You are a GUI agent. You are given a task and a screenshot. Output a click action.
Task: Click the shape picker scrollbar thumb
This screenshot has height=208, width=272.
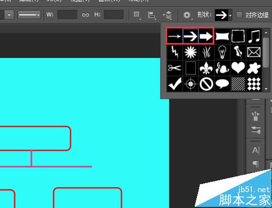pyautogui.click(x=266, y=52)
